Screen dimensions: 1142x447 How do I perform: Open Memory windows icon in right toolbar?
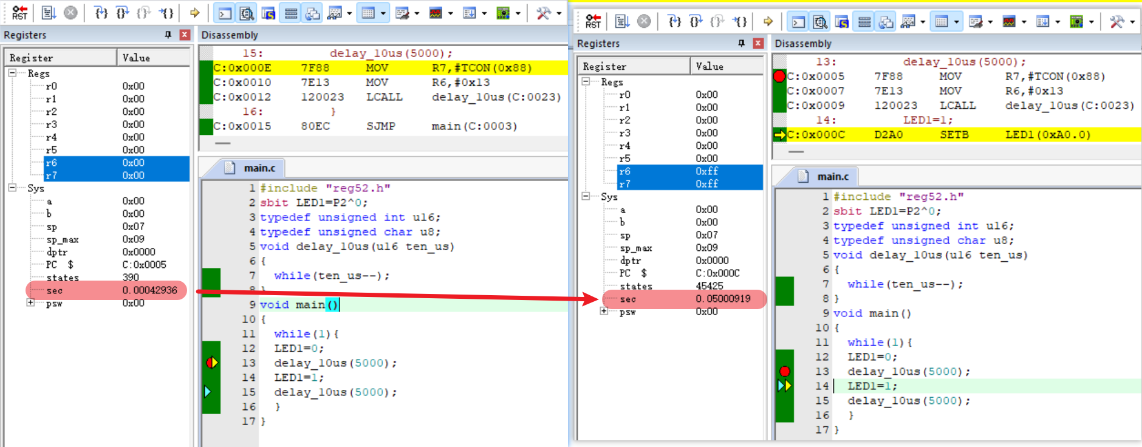pos(942,22)
